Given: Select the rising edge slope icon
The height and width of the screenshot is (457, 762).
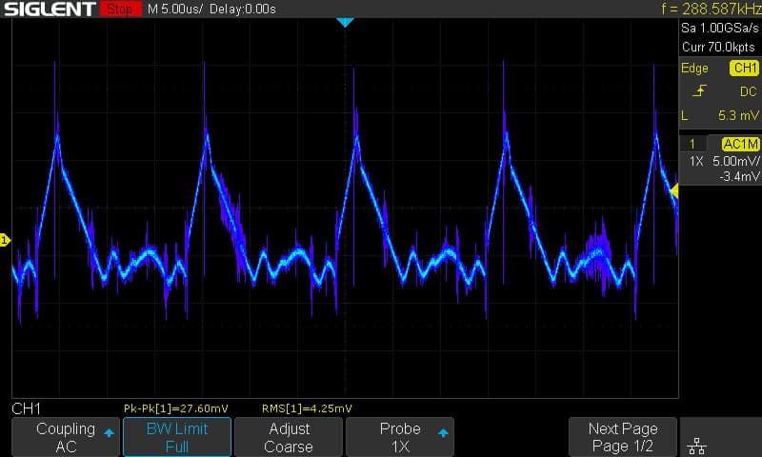Looking at the screenshot, I should 700,91.
